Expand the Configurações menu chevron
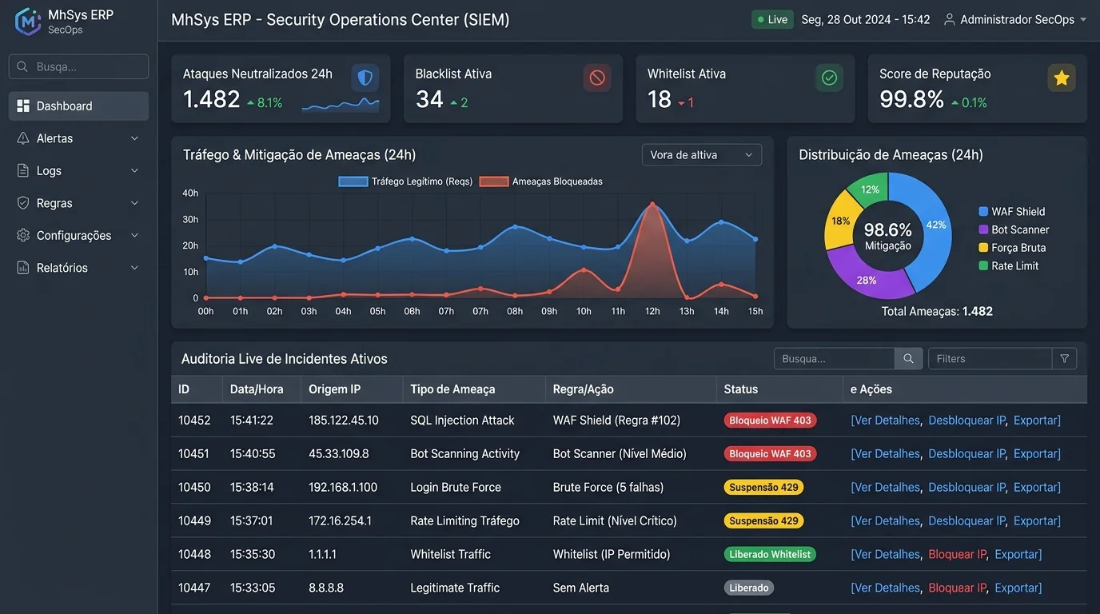The width and height of the screenshot is (1100, 614). tap(134, 236)
